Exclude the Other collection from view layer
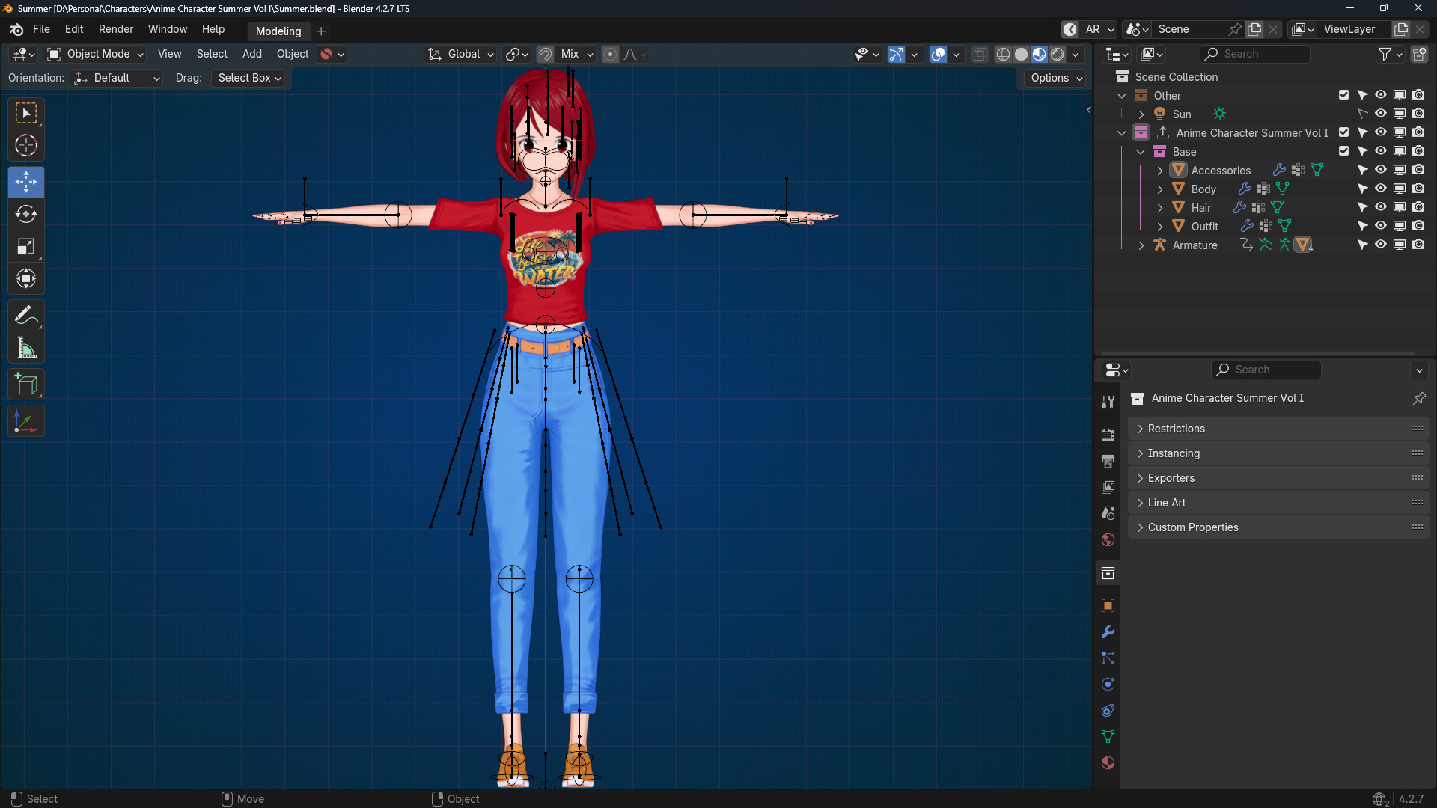Image resolution: width=1437 pixels, height=808 pixels. [x=1344, y=95]
